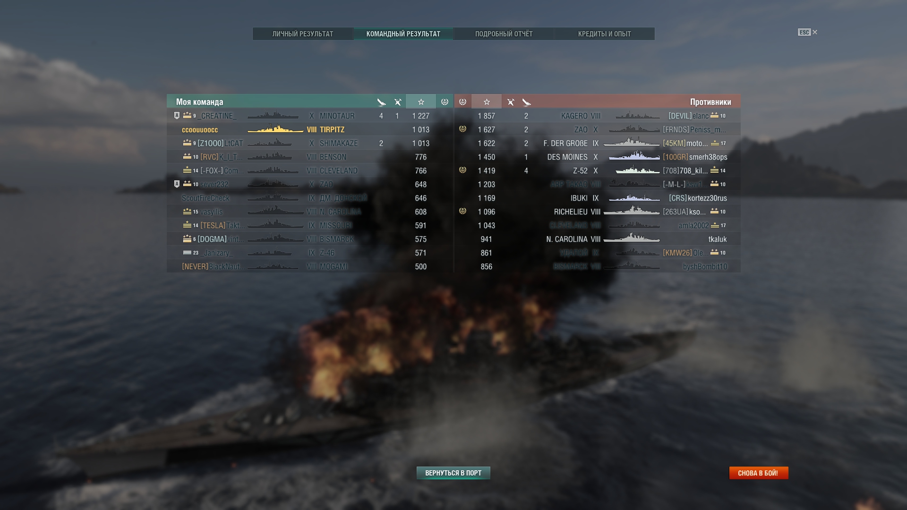Open the Личный результат tab
Image resolution: width=907 pixels, height=510 pixels.
303,34
